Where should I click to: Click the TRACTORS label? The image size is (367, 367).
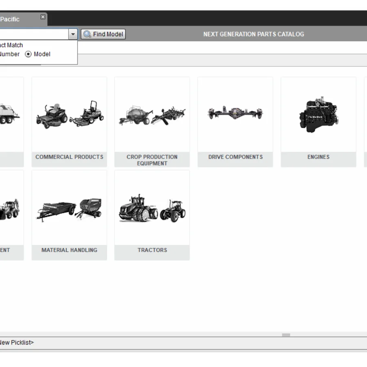click(x=153, y=250)
